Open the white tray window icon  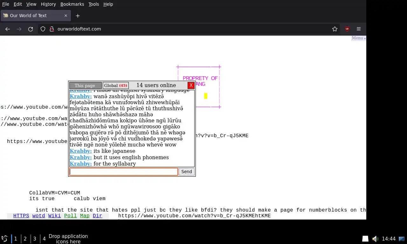pyautogui.click(x=365, y=239)
